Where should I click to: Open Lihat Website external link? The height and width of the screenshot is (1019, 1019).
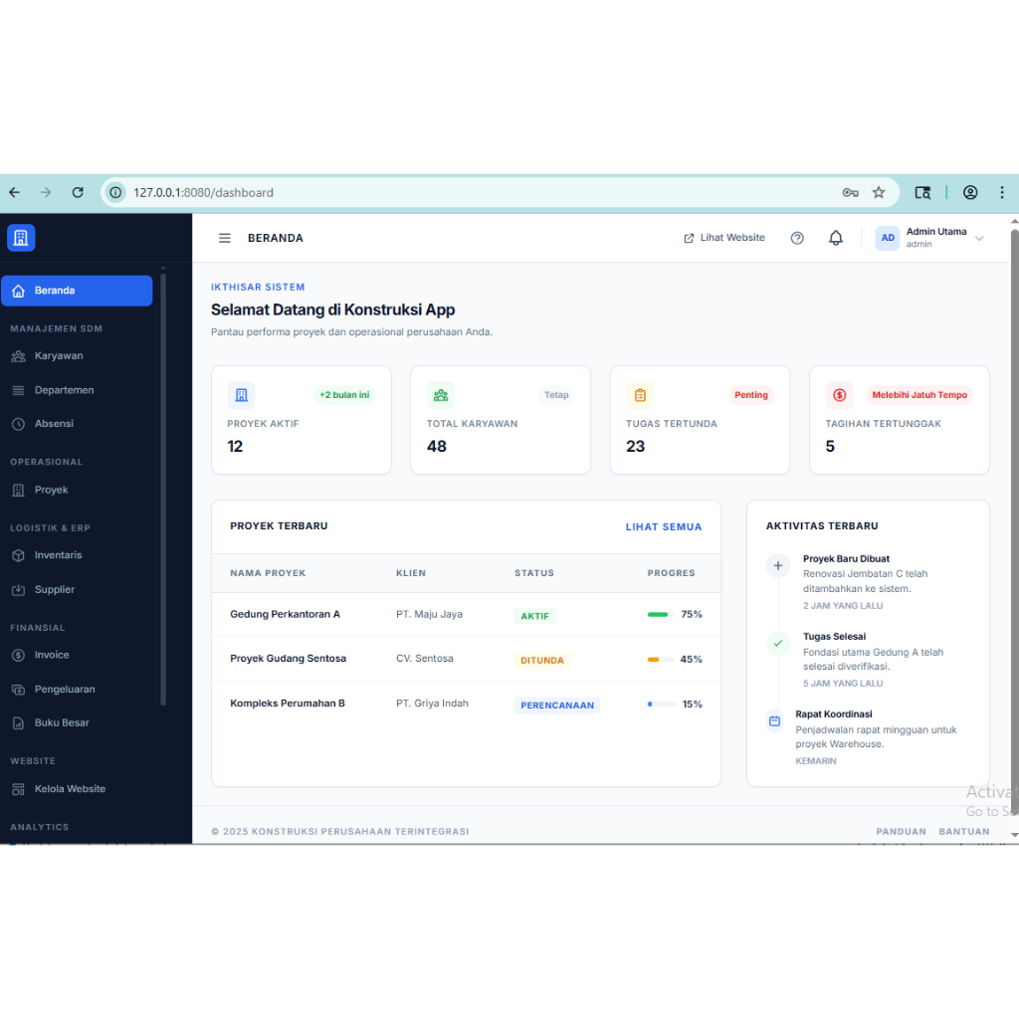tap(724, 238)
